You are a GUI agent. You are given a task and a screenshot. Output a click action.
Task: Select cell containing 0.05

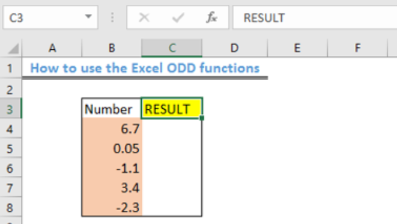(x=112, y=148)
